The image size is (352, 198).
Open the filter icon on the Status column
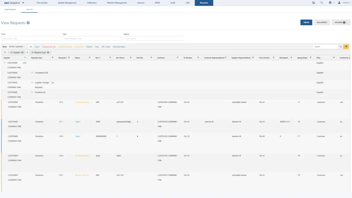click(x=89, y=57)
